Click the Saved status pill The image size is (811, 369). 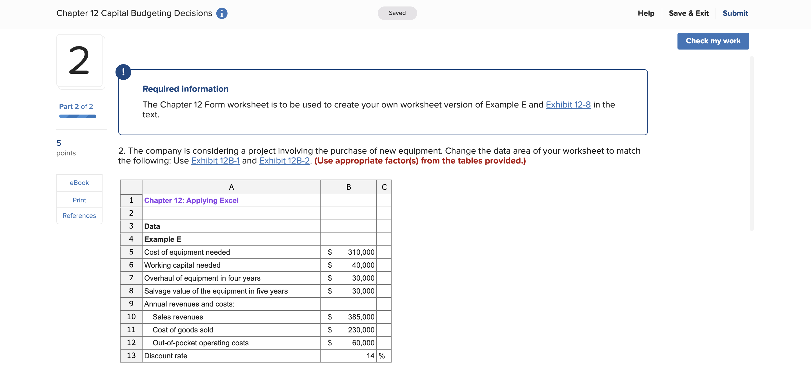(x=397, y=13)
